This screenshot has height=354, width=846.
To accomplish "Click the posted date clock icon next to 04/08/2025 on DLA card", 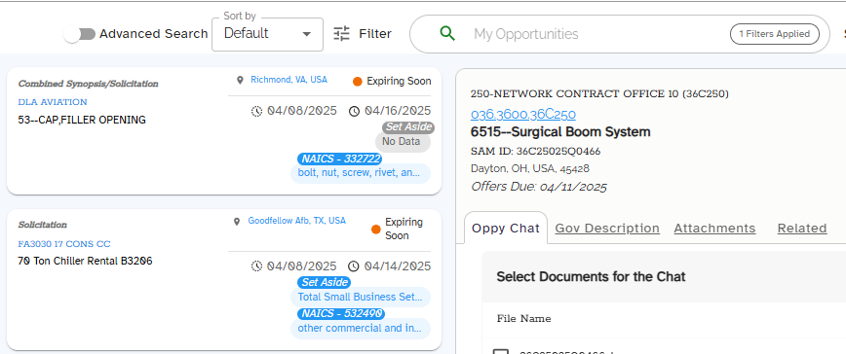I will point(257,112).
